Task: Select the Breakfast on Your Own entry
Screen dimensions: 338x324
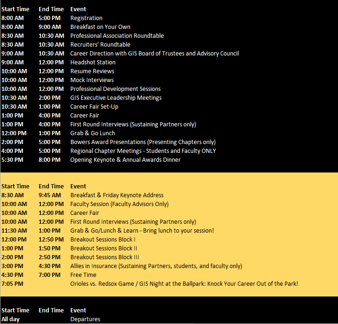Action: (100, 27)
